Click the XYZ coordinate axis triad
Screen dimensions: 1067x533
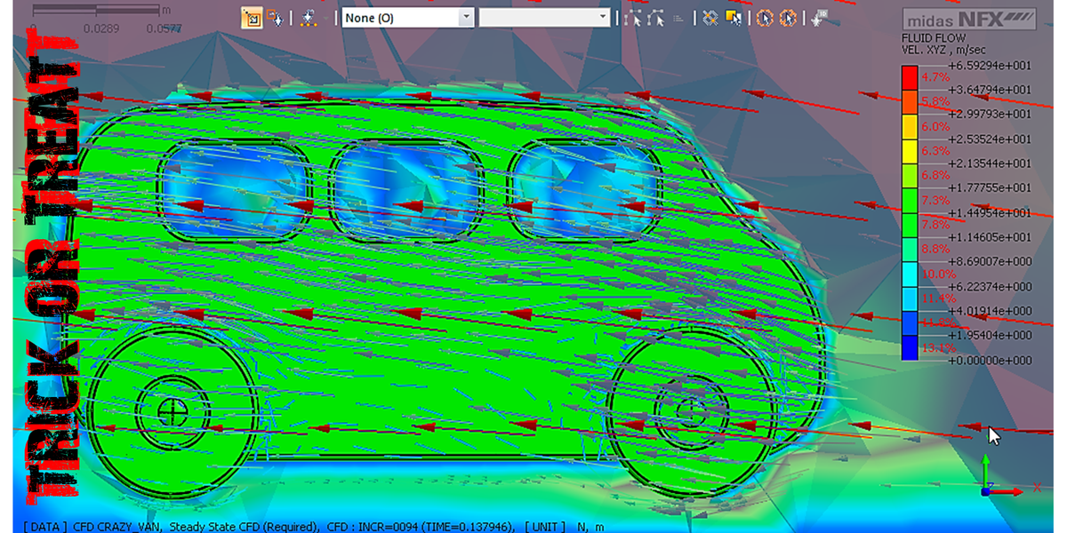(x=1011, y=477)
